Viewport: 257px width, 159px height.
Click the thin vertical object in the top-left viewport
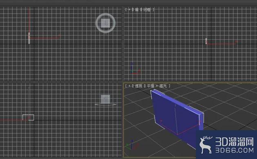click(x=29, y=38)
